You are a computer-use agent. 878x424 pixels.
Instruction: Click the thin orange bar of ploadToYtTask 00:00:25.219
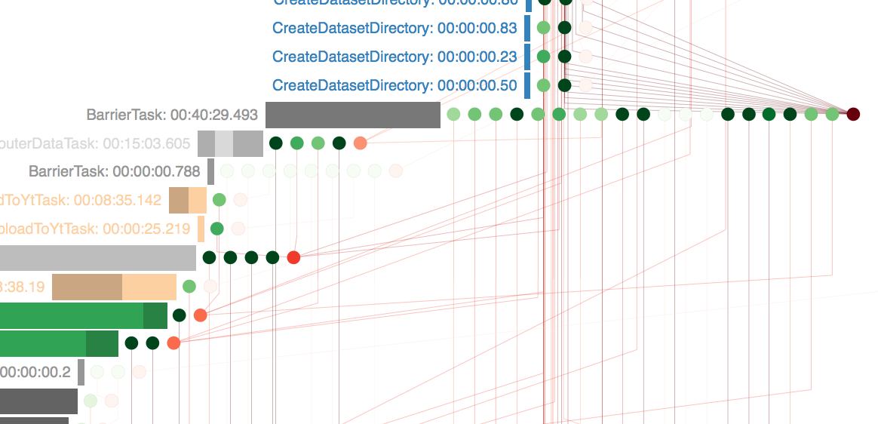(201, 229)
